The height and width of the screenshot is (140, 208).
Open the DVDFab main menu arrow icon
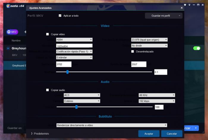(x=190, y=5)
